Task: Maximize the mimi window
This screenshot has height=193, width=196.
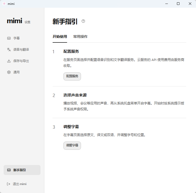Action: point(178,4)
